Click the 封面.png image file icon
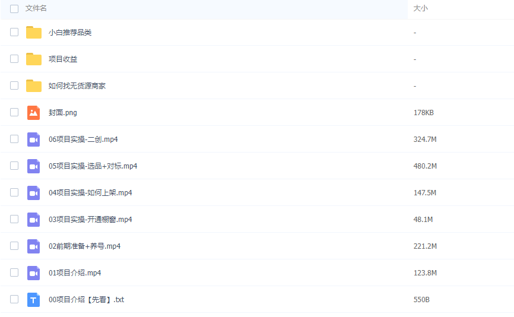The width and height of the screenshot is (514, 317). 34,113
